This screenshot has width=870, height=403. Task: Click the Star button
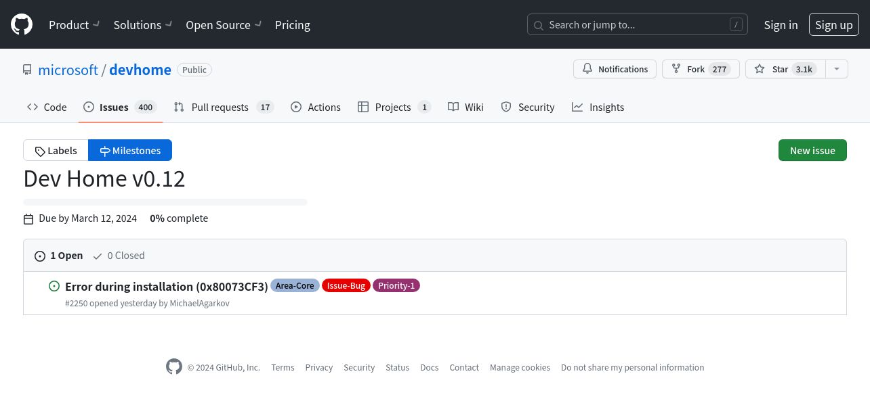point(785,69)
